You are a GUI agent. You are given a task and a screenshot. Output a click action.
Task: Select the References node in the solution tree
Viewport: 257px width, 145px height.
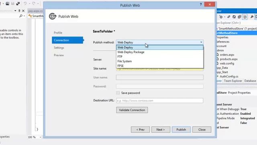click(223, 41)
